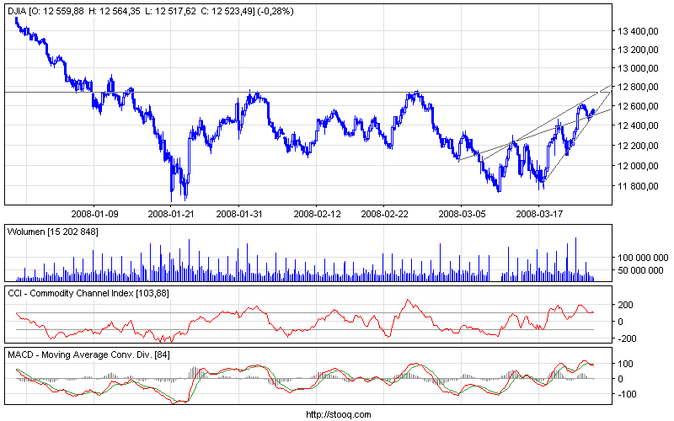Viewport: 674px width, 421px height.
Task: Click the 12 600,00 price axis label
Action: click(x=638, y=106)
